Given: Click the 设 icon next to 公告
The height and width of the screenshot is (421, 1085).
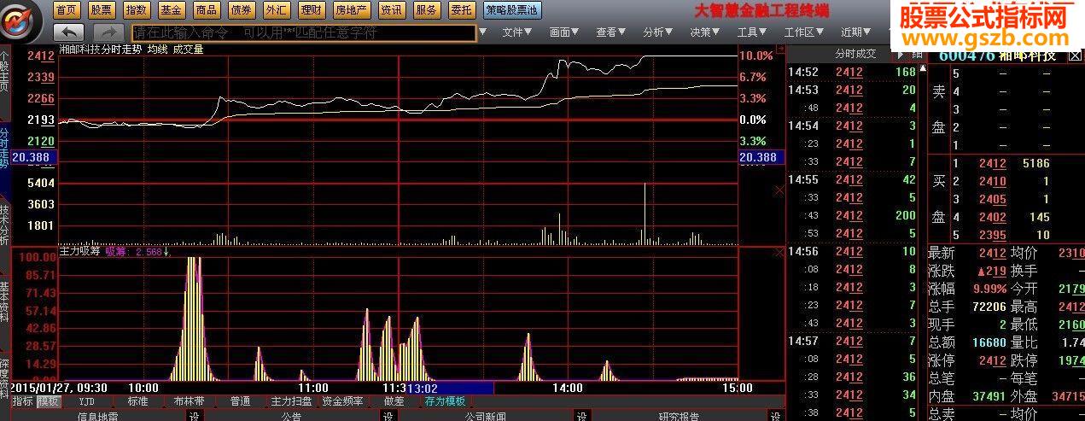Looking at the screenshot, I should (388, 416).
